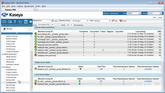Click the Firefox logo in title bar
This screenshot has height=93, width=165.
coord(3,3)
